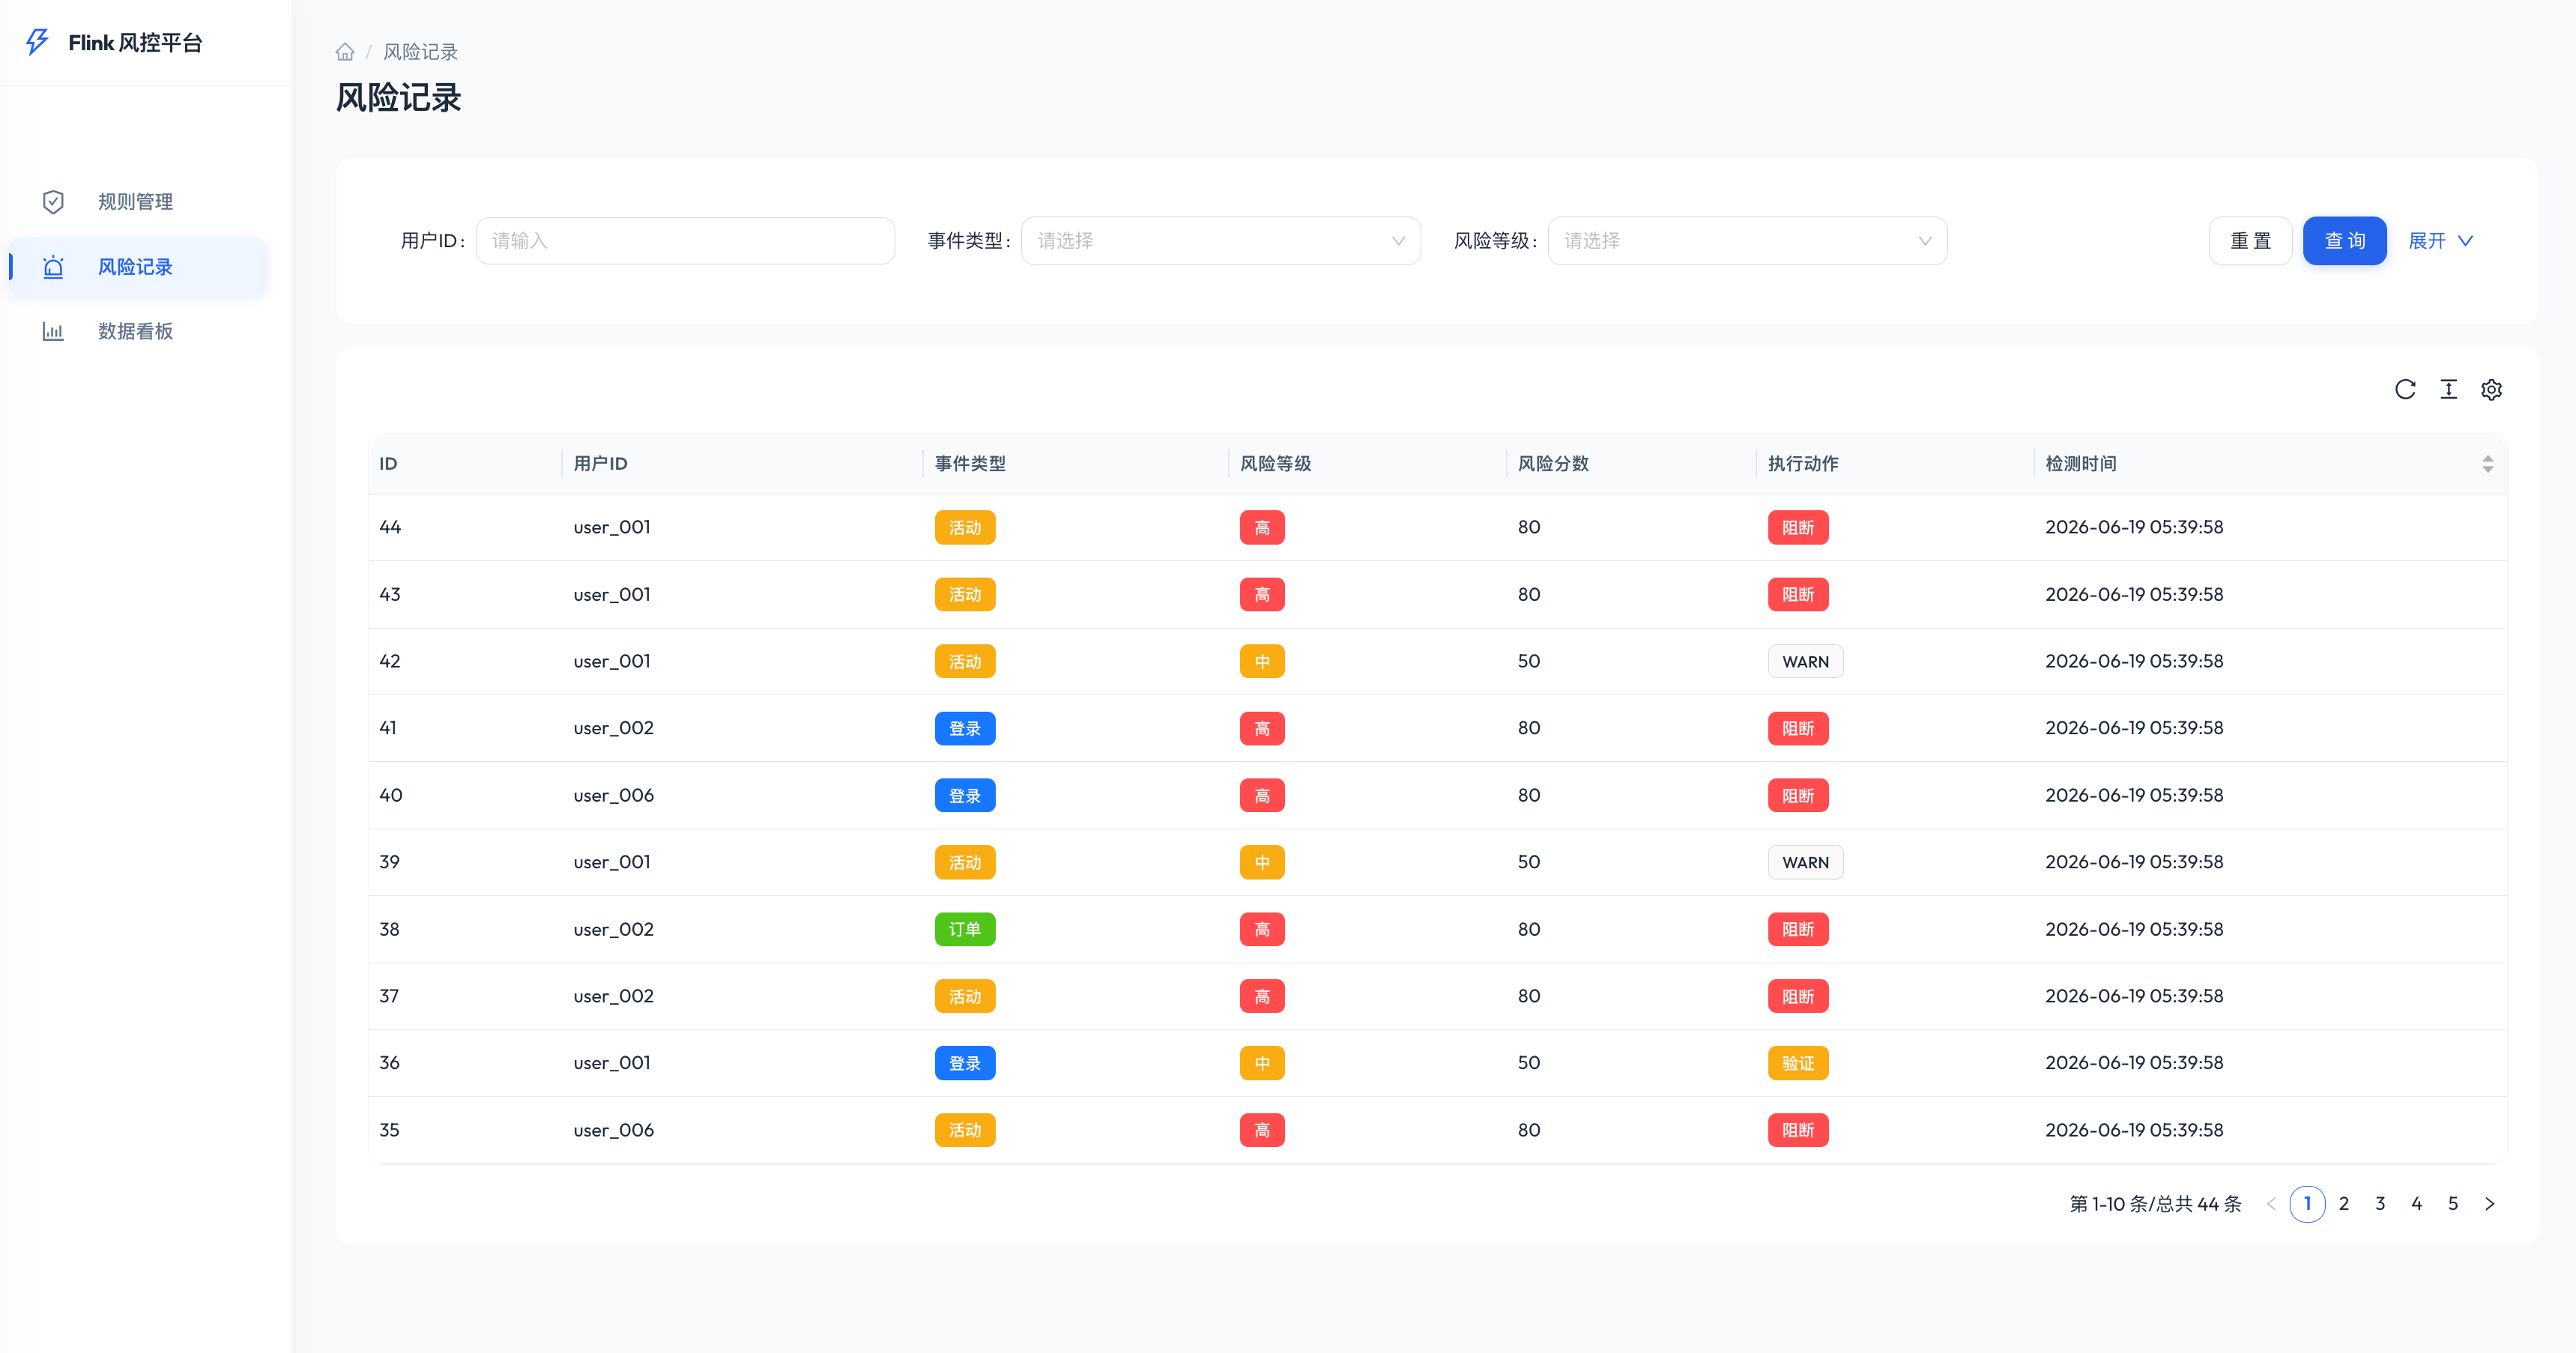The width and height of the screenshot is (2576, 1353).
Task: Focus the 用户ID input field
Action: (x=685, y=241)
